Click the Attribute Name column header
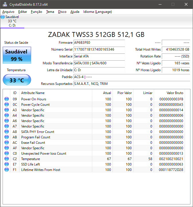This screenshot has width=193, height=207. coord(56,93)
